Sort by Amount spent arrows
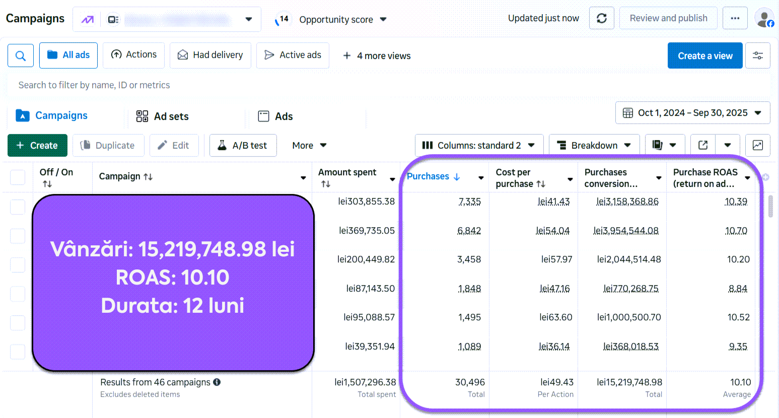The height and width of the screenshot is (418, 779). pyautogui.click(x=326, y=184)
